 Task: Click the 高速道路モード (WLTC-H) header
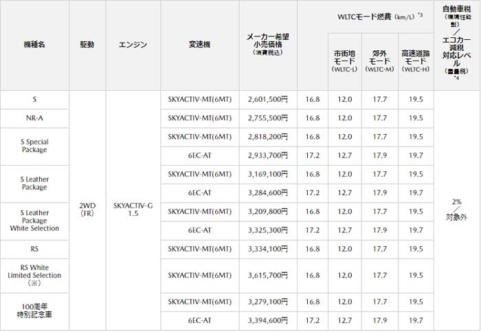point(416,61)
